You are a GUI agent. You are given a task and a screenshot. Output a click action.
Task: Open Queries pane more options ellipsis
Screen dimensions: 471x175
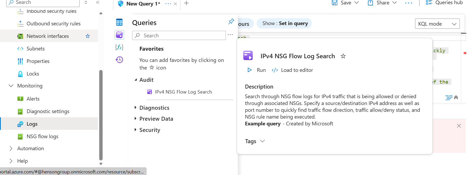pyautogui.click(x=230, y=35)
